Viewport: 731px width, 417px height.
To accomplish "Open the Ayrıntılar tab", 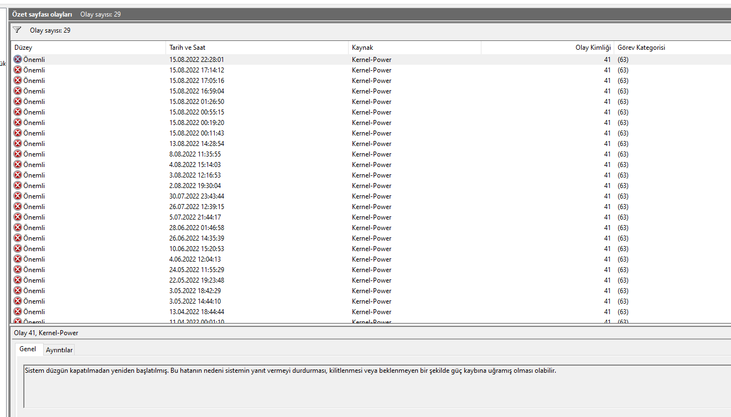I will tap(59, 350).
